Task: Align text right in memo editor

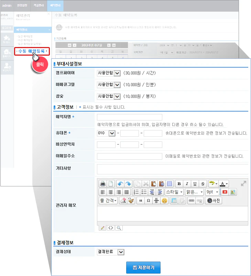Action: coord(119,192)
